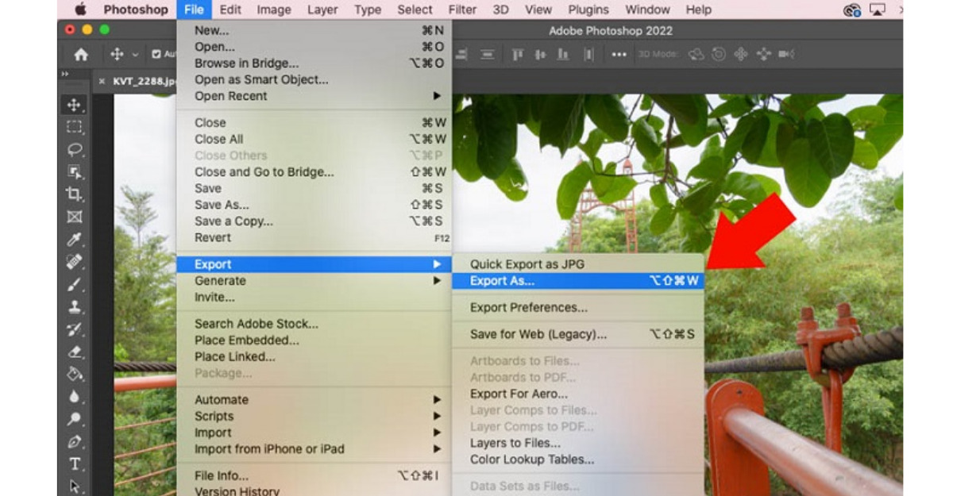Select the Rectangular Marquee tool
This screenshot has width=953, height=496.
coord(75,127)
